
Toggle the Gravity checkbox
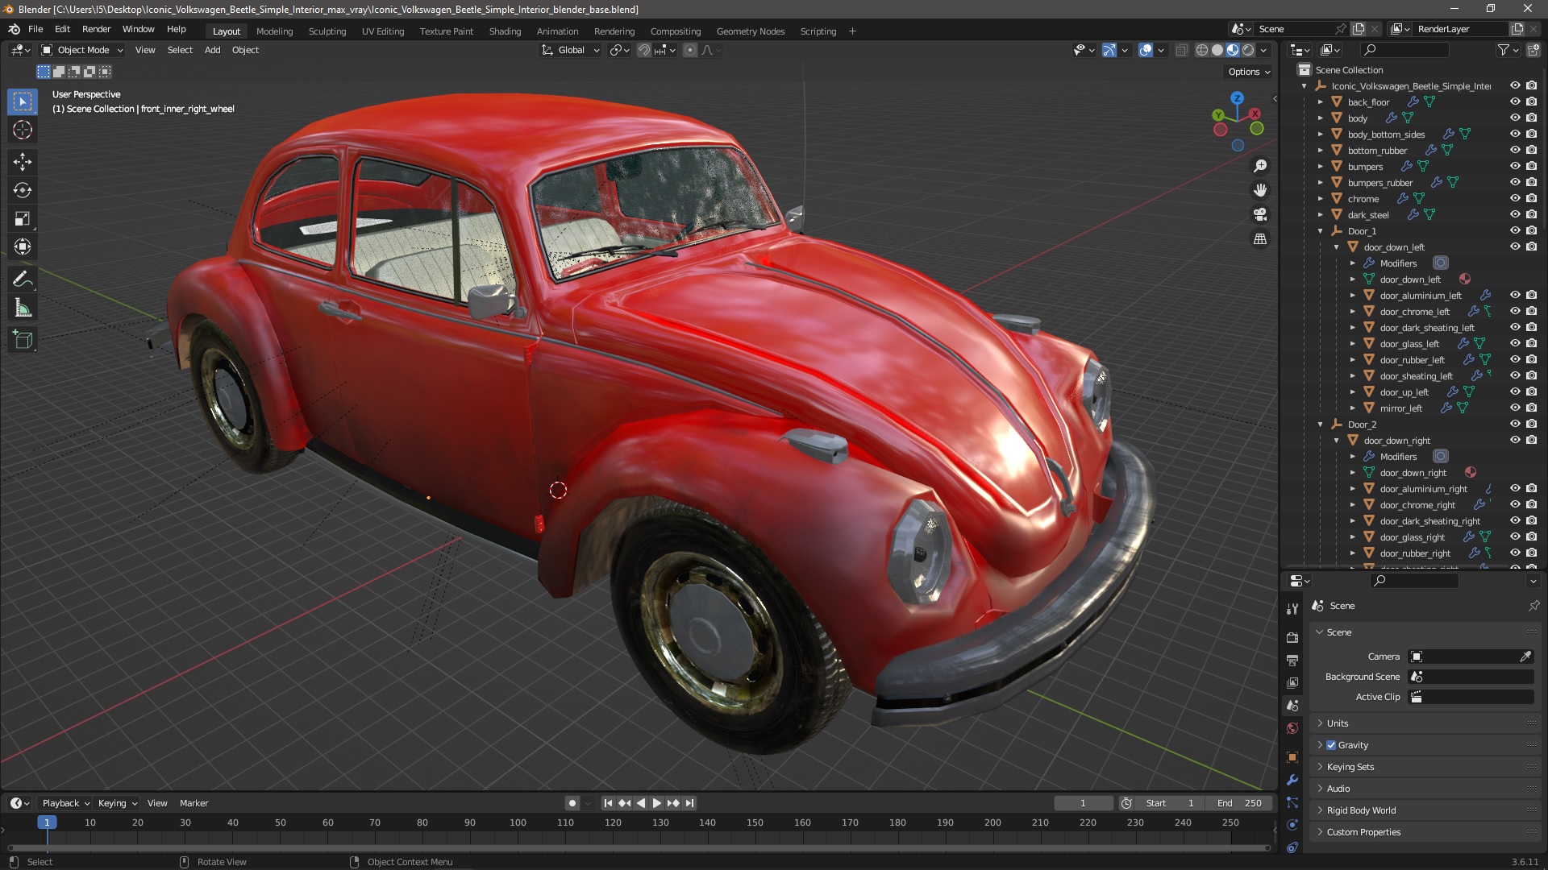point(1331,745)
